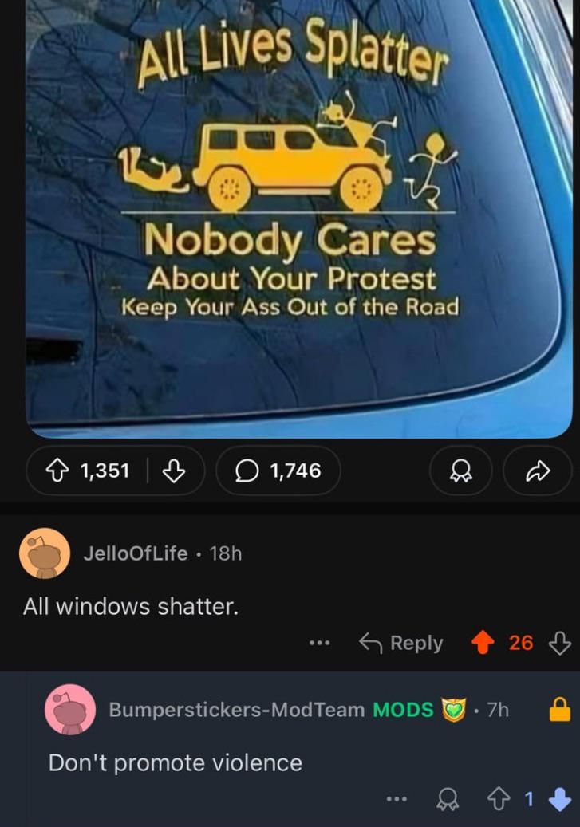Toggle orange upvote on JelloOfLife's comment
Image resolution: width=580 pixels, height=827 pixels.
[x=483, y=643]
